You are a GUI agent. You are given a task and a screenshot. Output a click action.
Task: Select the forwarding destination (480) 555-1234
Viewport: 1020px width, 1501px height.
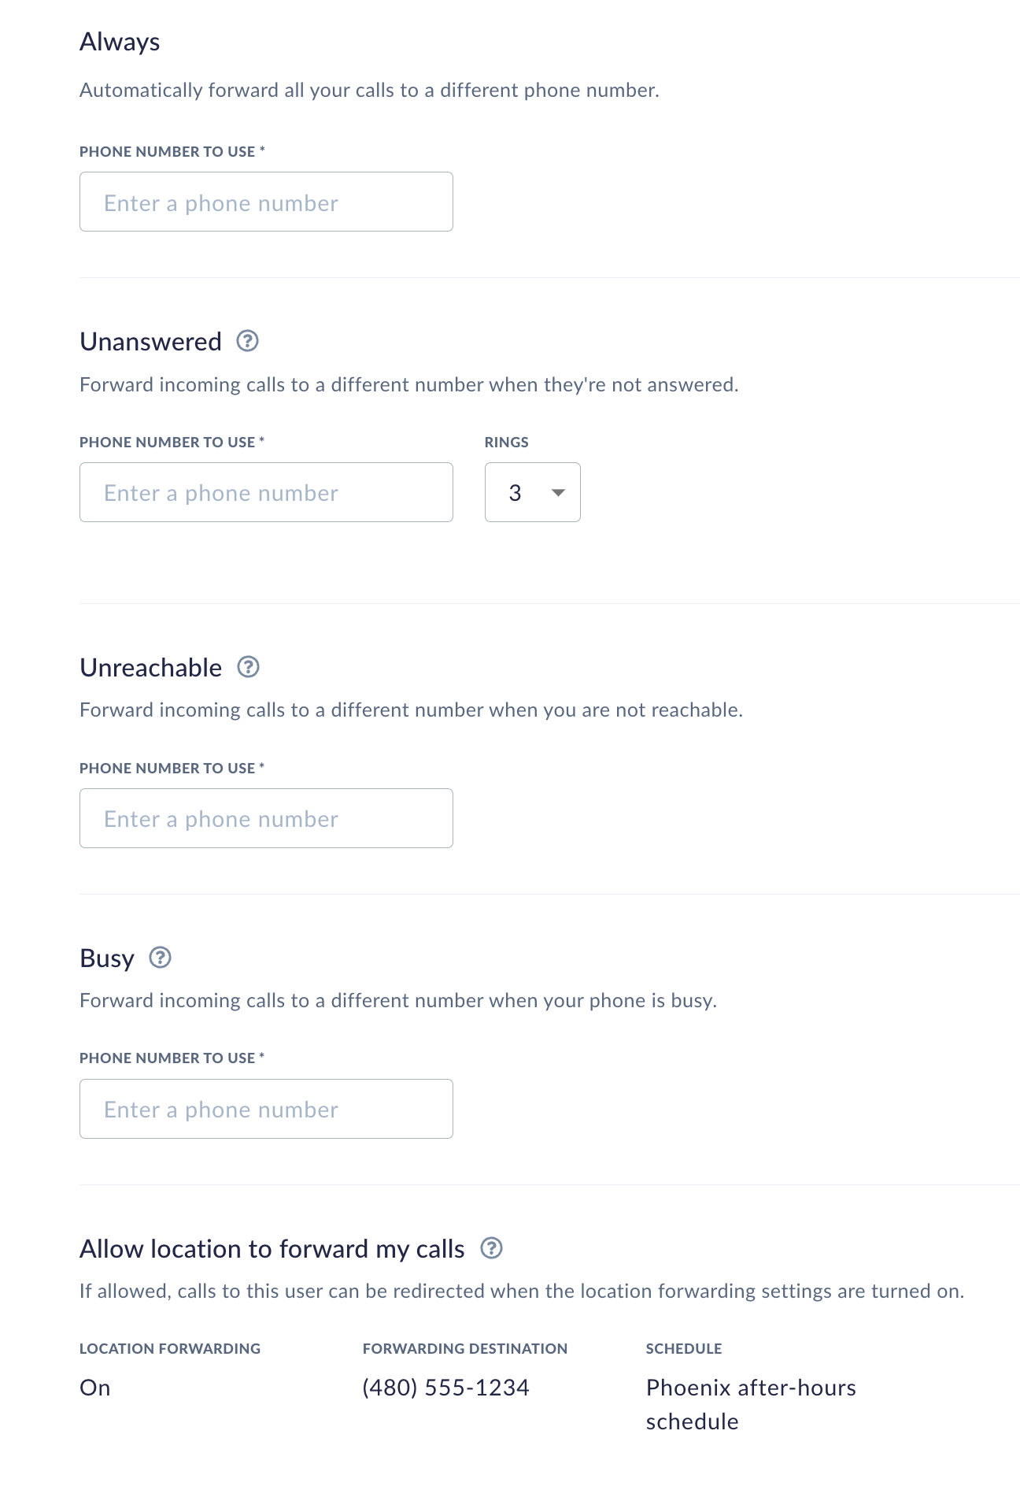click(445, 1388)
